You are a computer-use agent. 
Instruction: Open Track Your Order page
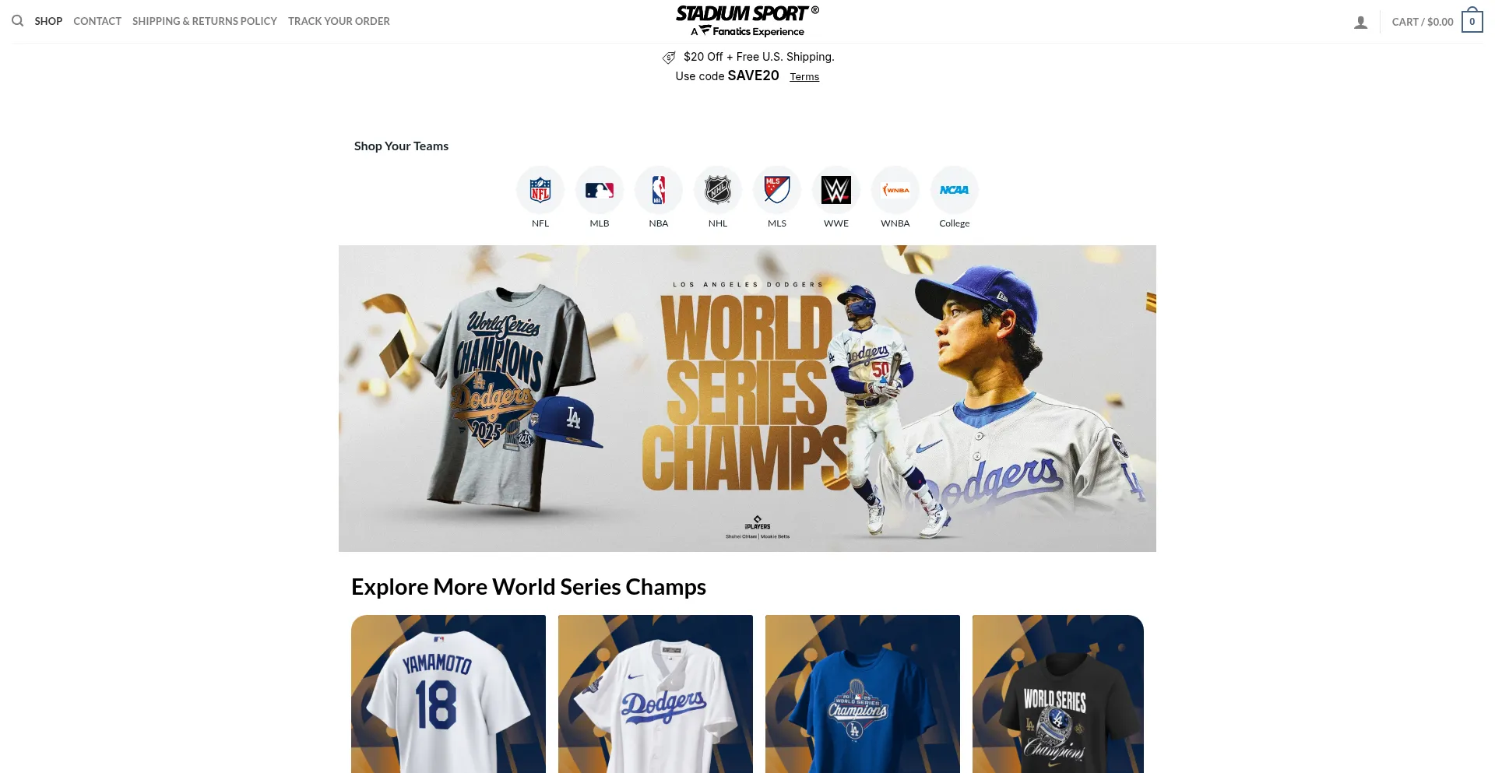tap(339, 21)
